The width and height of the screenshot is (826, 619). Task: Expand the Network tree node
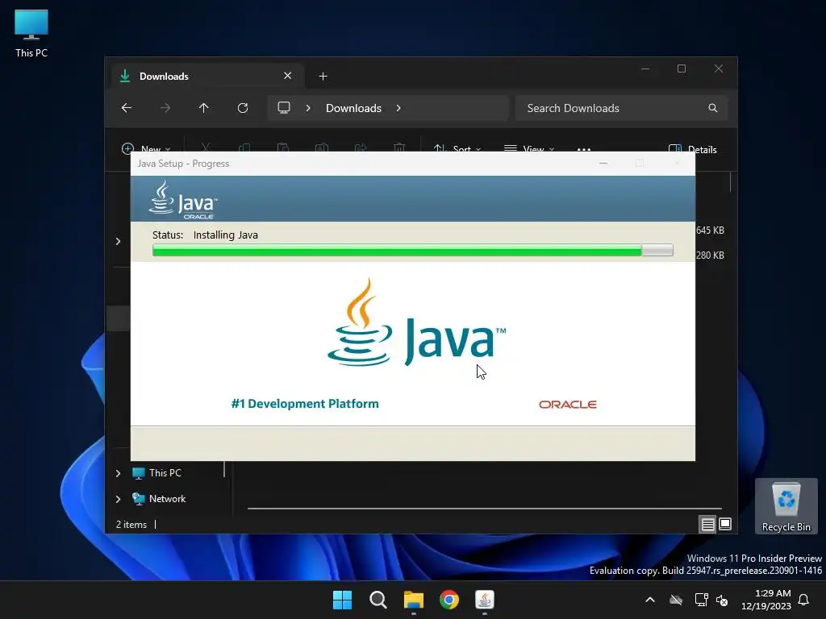118,499
